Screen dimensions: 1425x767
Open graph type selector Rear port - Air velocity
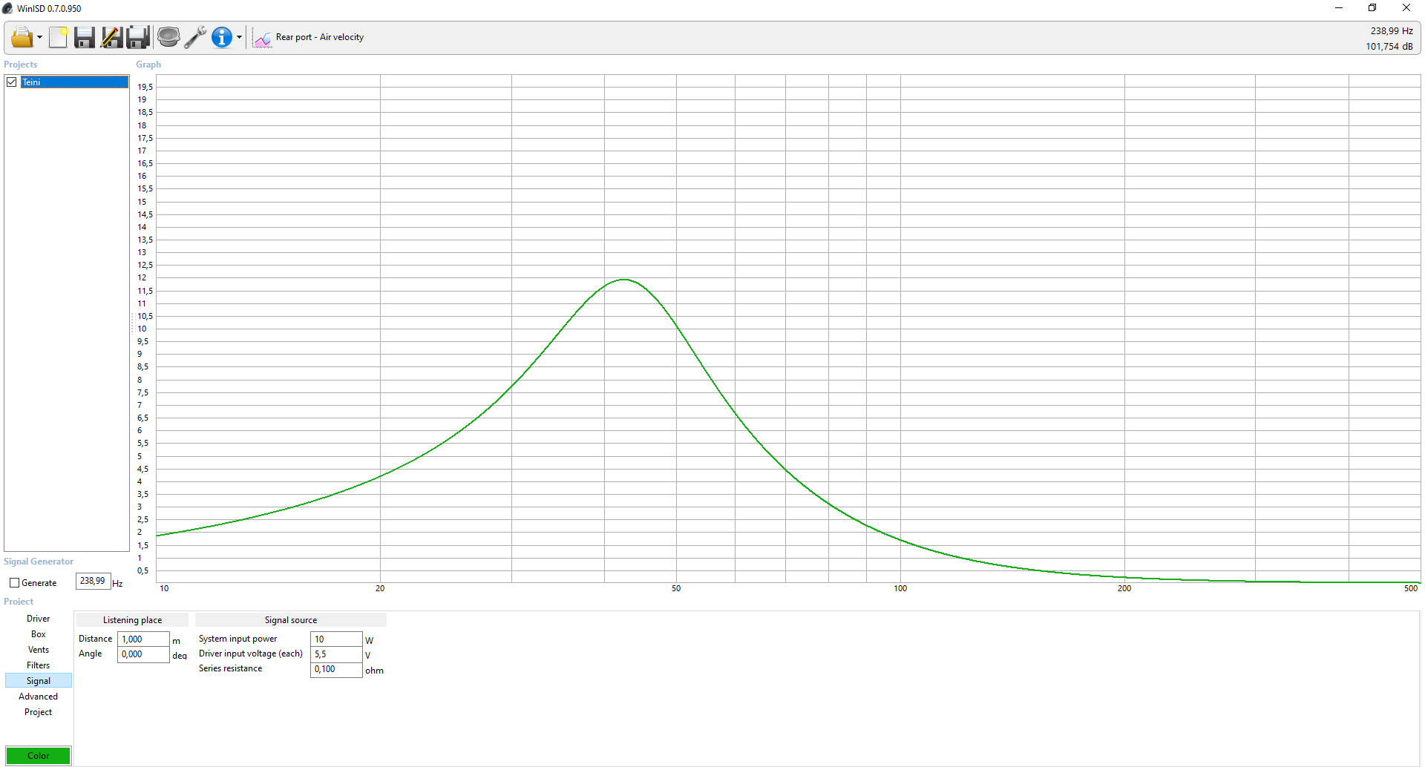point(309,37)
